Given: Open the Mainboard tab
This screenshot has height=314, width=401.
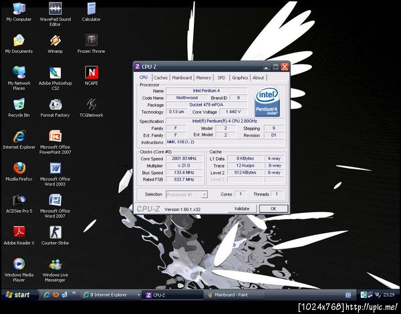Looking at the screenshot, I should 182,78.
